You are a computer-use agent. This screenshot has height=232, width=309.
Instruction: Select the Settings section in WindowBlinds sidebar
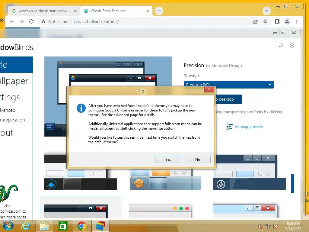10,97
